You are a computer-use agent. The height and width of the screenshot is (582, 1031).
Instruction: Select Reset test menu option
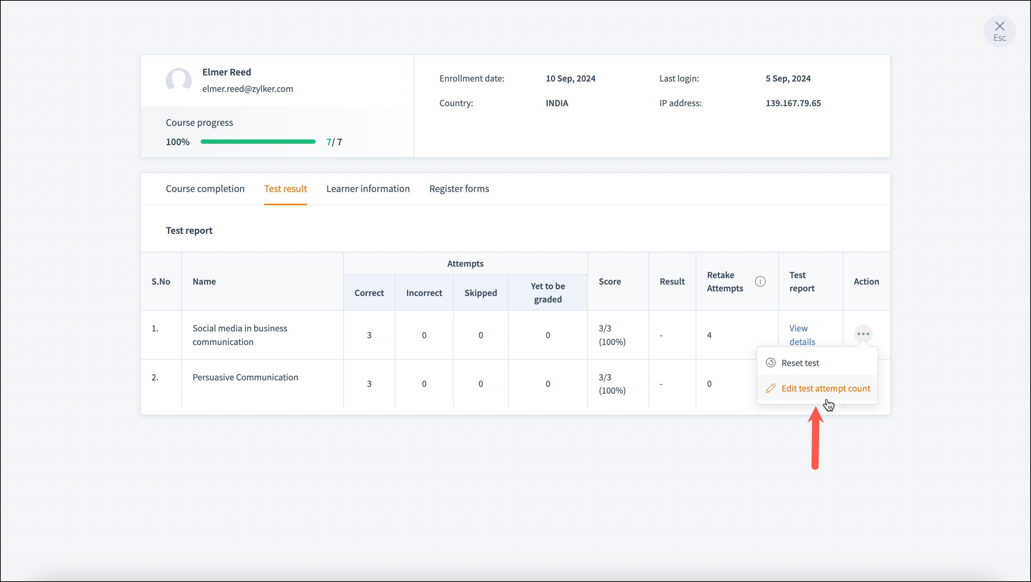coord(800,362)
